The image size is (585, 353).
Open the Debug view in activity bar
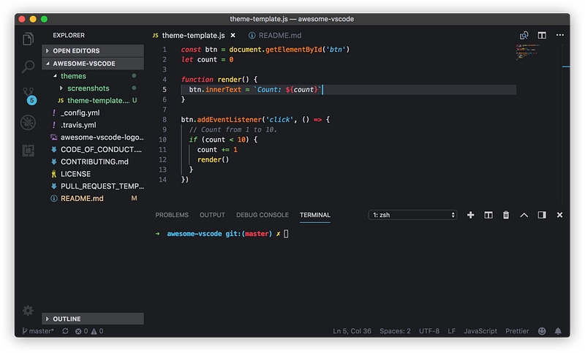(x=29, y=122)
